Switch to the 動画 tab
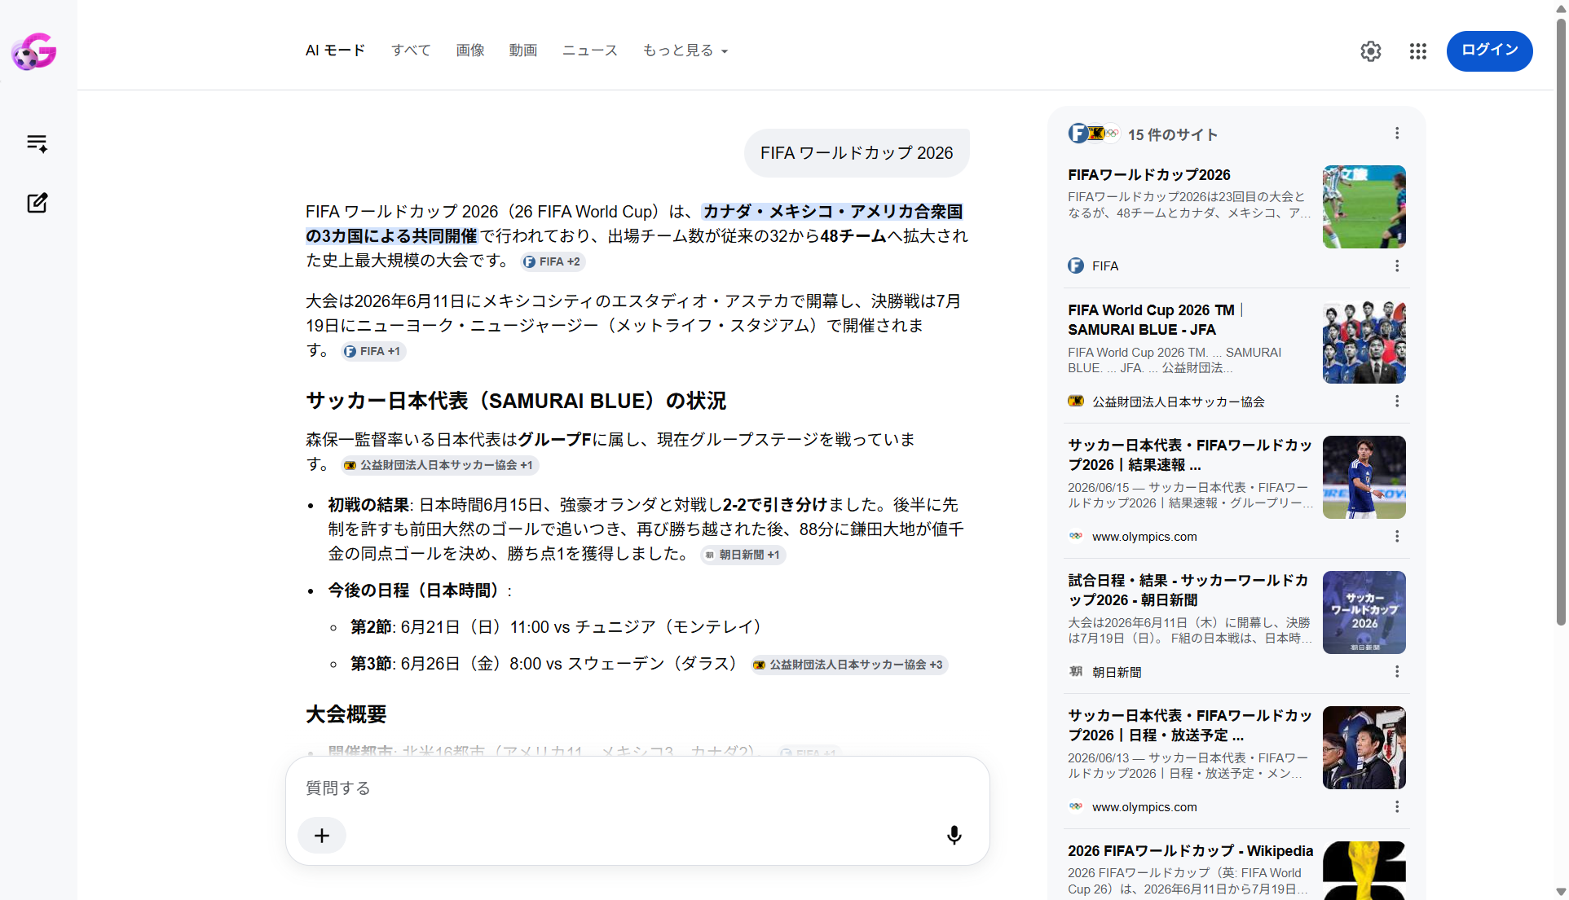 tap(523, 50)
